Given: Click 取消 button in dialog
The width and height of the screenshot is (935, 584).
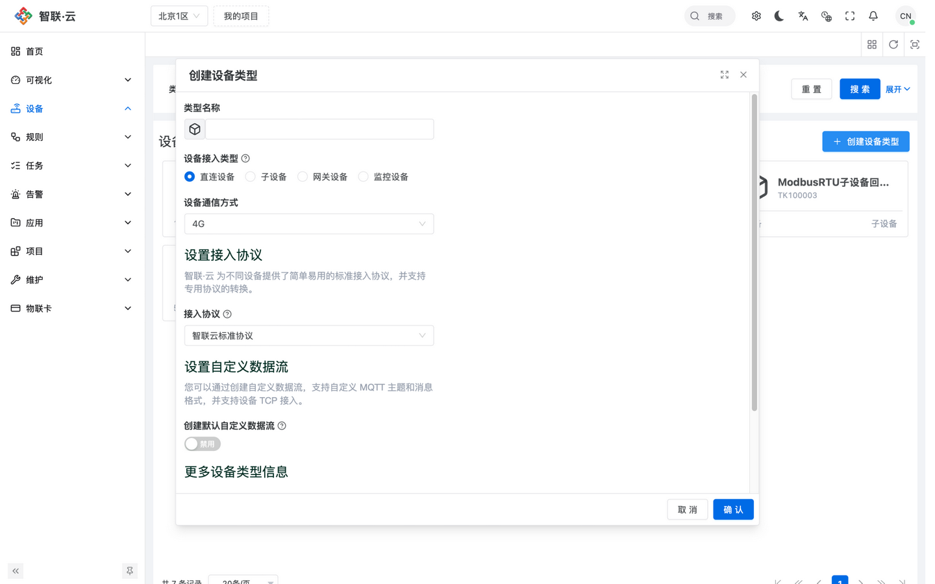Looking at the screenshot, I should pos(687,509).
